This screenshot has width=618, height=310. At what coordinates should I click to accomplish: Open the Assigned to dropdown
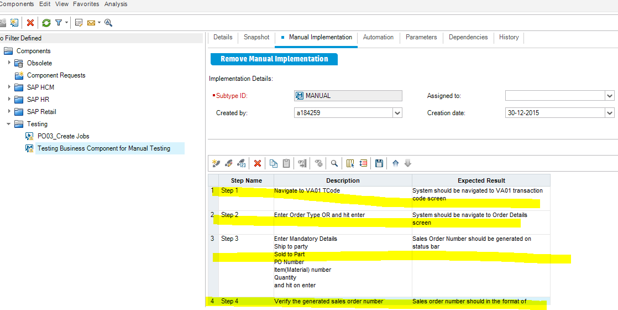[x=610, y=96]
